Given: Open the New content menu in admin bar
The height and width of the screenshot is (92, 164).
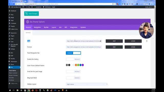Looking at the screenshot, I should 28,7.
